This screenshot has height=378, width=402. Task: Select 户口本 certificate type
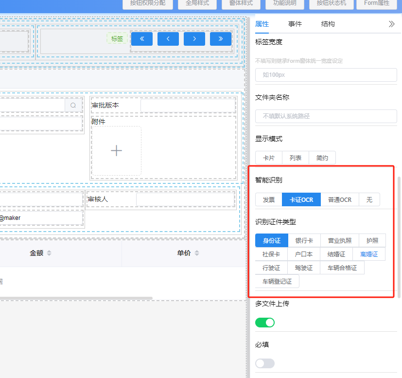pos(304,254)
